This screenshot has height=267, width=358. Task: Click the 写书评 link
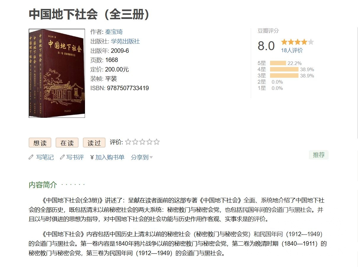75,157
